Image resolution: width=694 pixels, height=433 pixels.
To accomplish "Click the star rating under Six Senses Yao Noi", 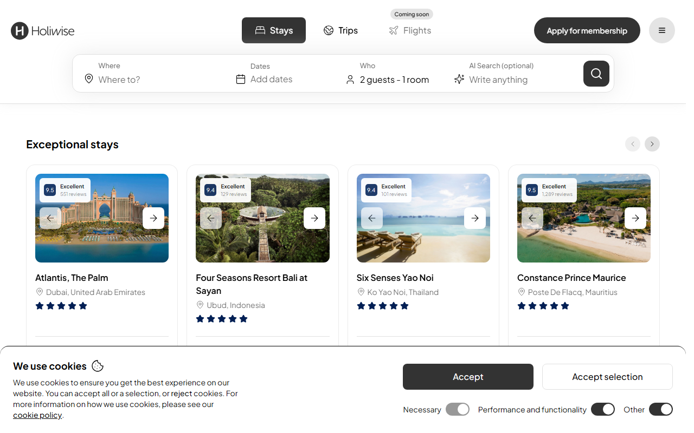I will tap(383, 306).
